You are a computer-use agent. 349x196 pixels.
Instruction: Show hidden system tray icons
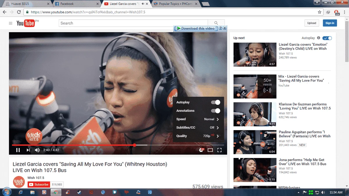299,193
